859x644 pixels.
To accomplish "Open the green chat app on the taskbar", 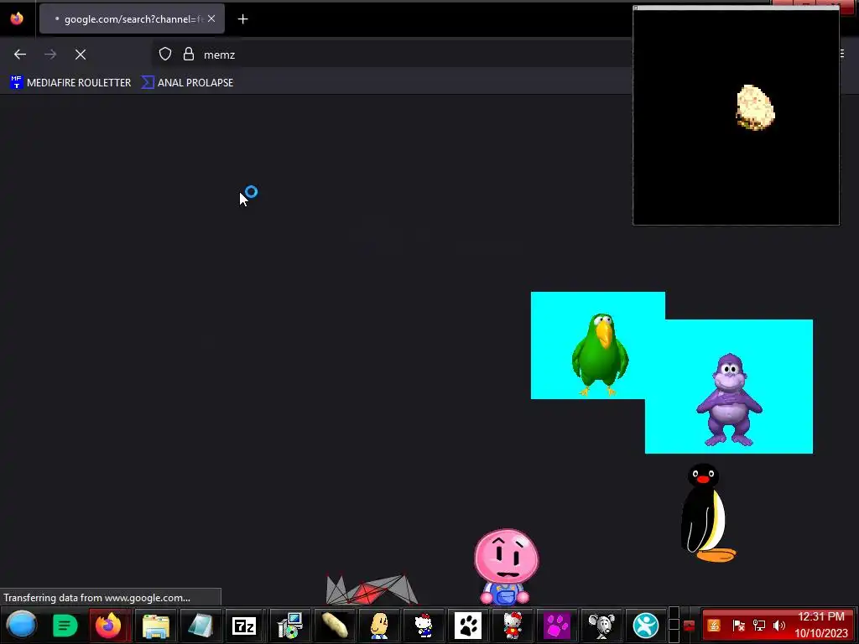I will click(x=65, y=625).
